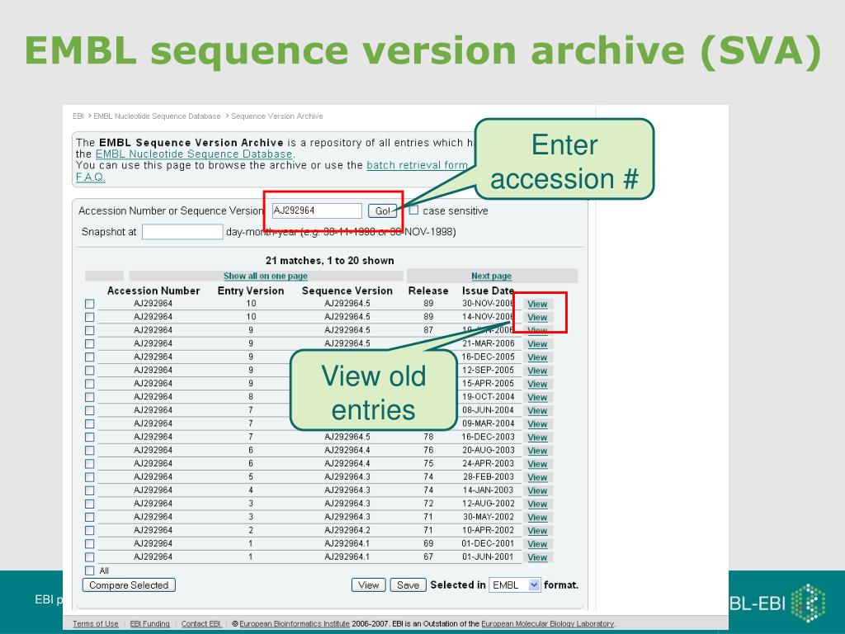Open European Molecular Biology Laboratory link
The width and height of the screenshot is (845, 634).
(548, 624)
